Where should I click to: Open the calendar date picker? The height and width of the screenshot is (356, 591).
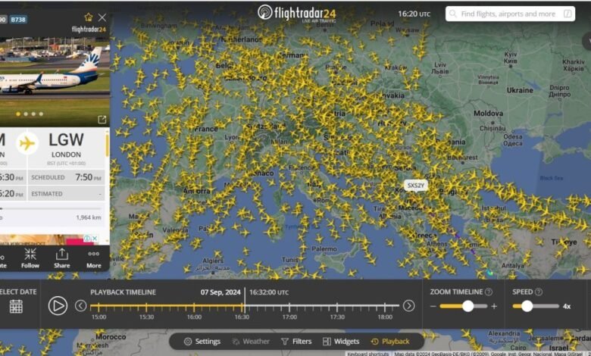[16, 306]
